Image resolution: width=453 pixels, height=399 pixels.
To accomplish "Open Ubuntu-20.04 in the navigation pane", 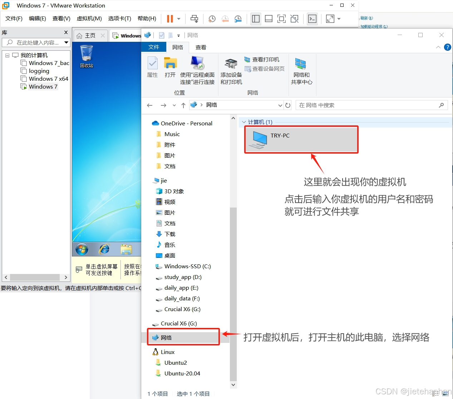I will pyautogui.click(x=182, y=373).
